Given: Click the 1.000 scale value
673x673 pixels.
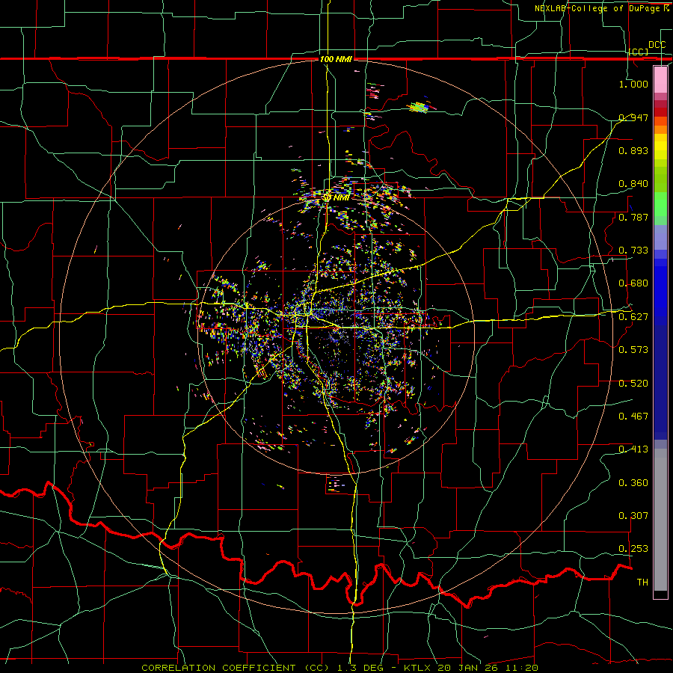Looking at the screenshot, I should click(633, 84).
